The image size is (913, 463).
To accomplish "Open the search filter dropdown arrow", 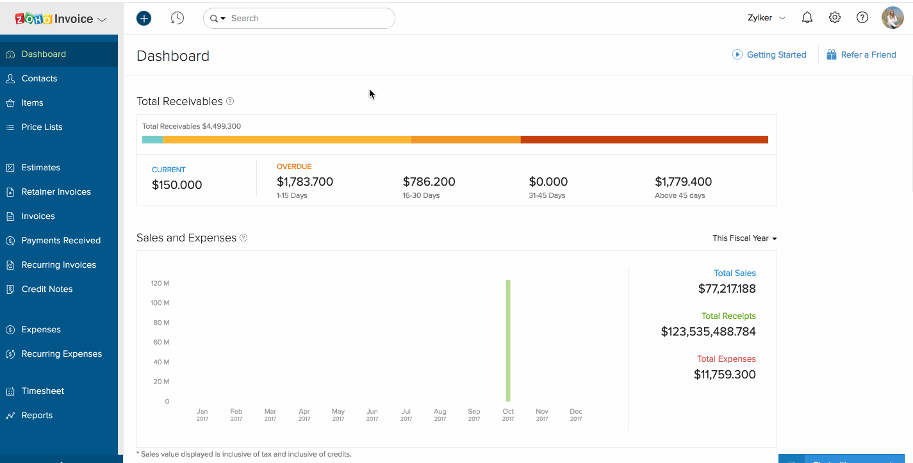I will click(x=223, y=19).
